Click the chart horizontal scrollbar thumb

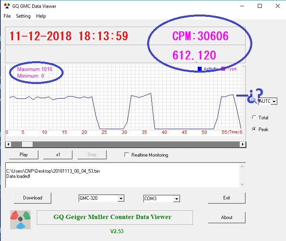point(27,144)
